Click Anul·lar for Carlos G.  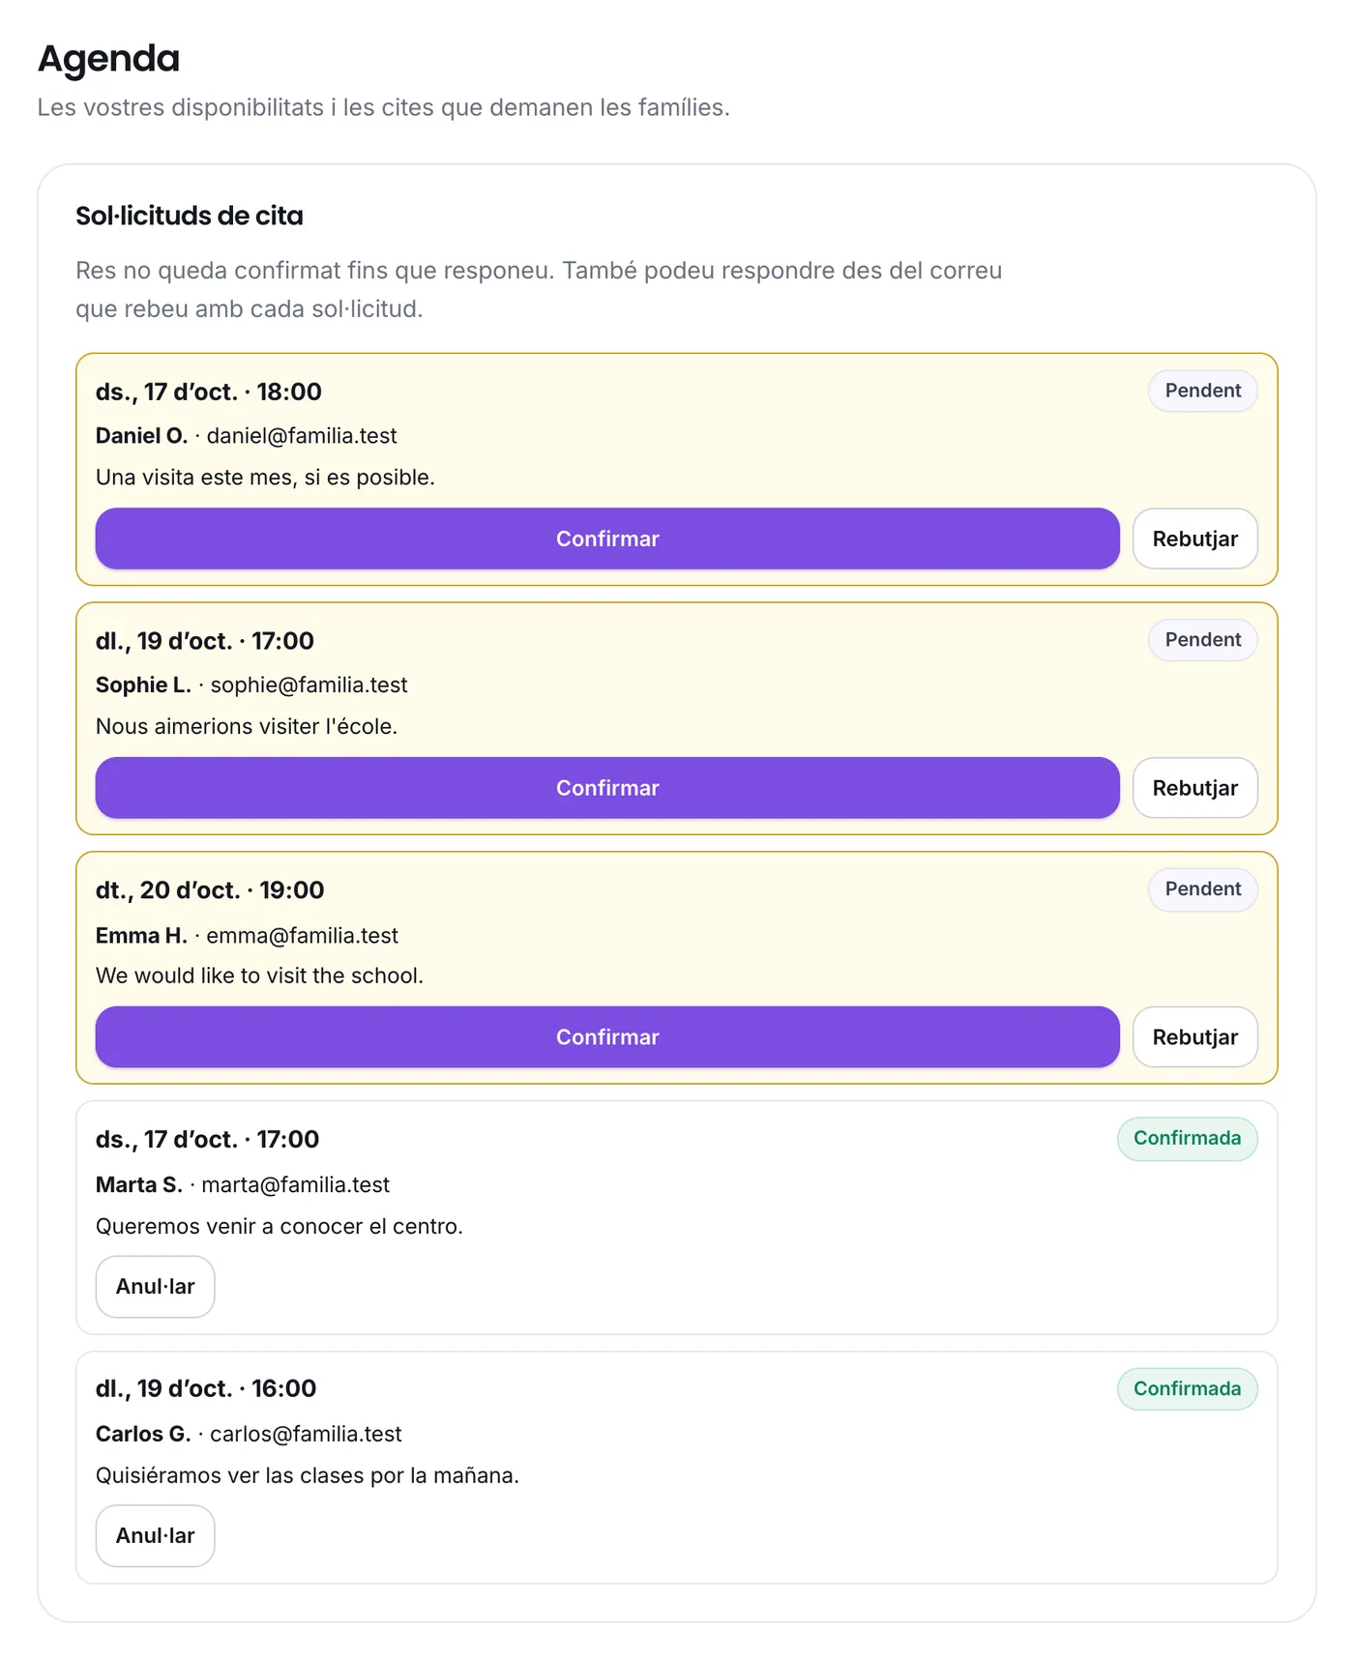tap(155, 1536)
